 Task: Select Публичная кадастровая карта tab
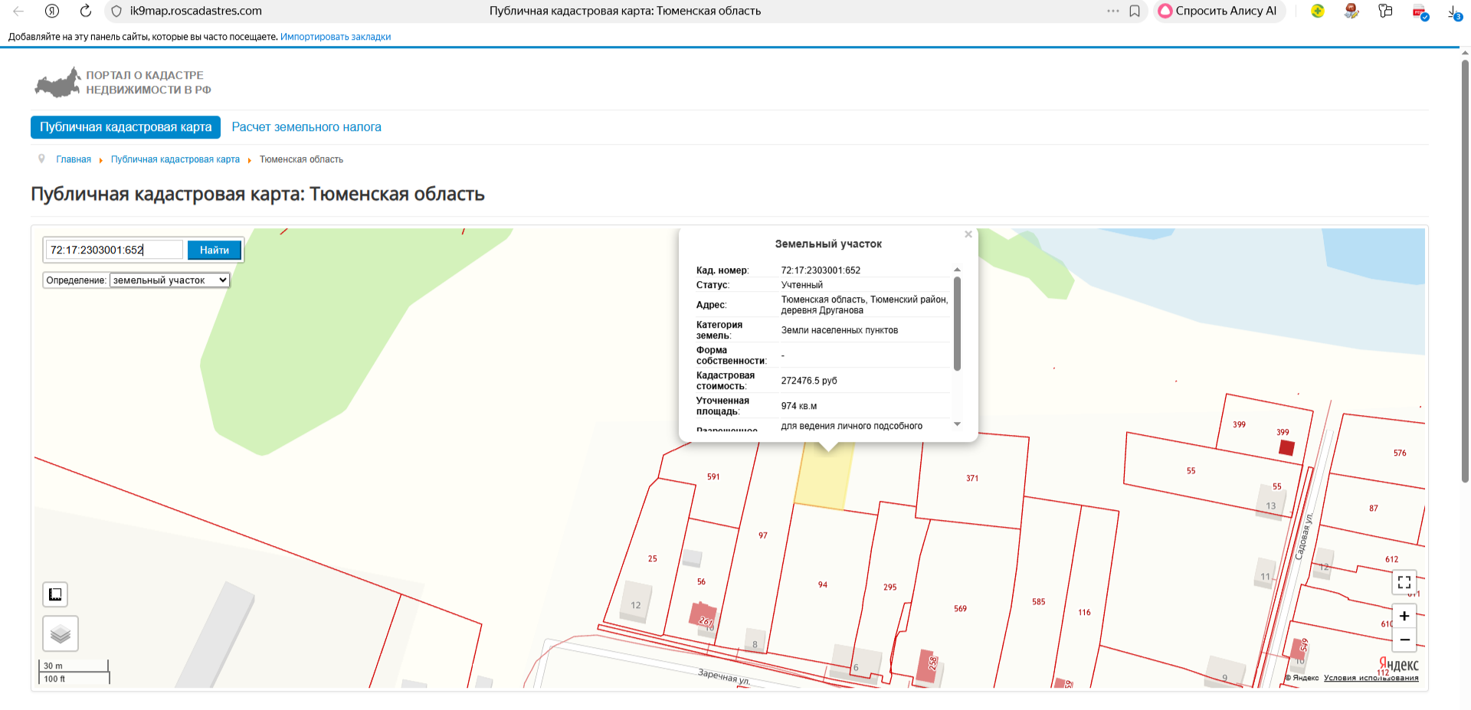pos(126,127)
